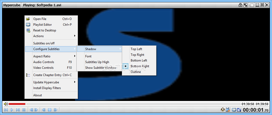Open the Shadow submenu
272x115 pixels.
tap(99, 49)
